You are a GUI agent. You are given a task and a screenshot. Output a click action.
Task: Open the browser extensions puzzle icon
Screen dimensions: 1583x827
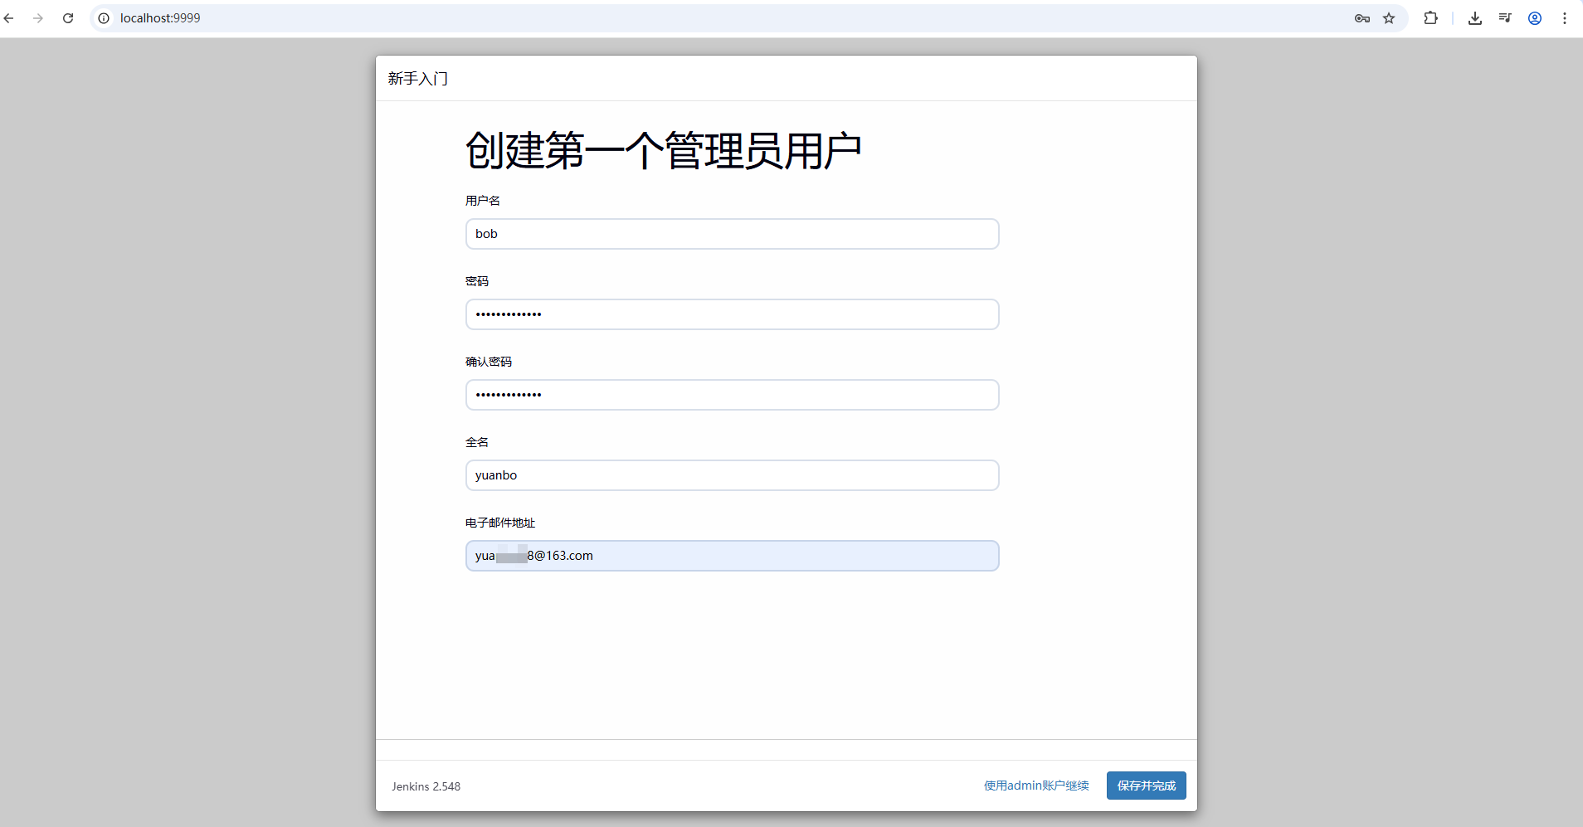[x=1430, y=18]
